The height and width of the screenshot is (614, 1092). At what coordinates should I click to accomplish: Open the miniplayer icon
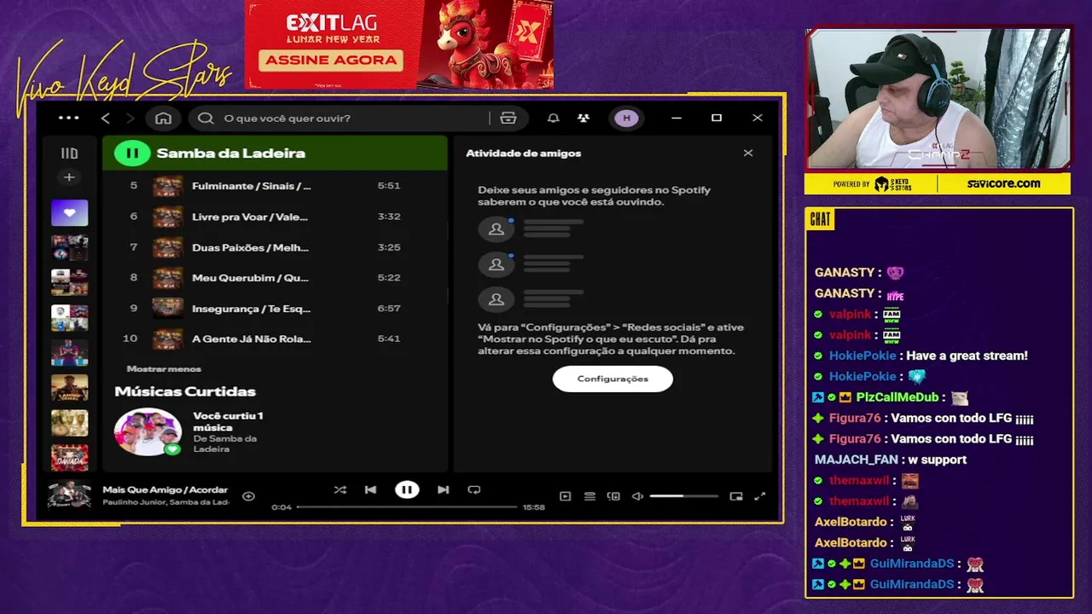736,496
